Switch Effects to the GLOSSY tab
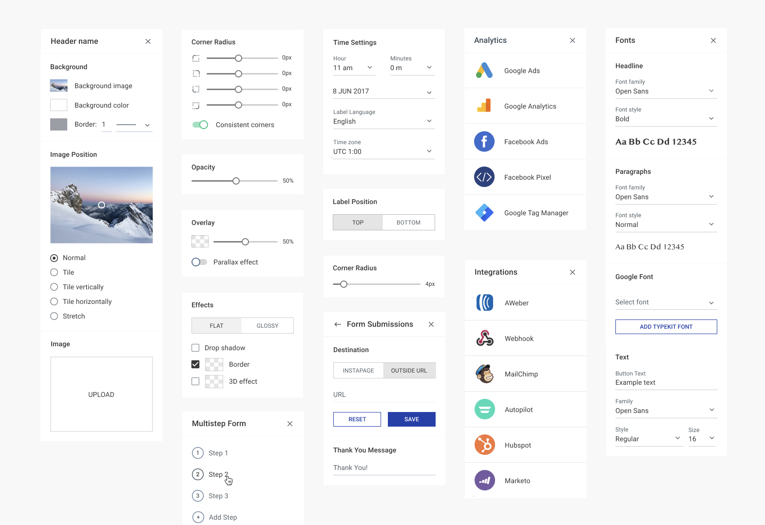 pos(268,326)
